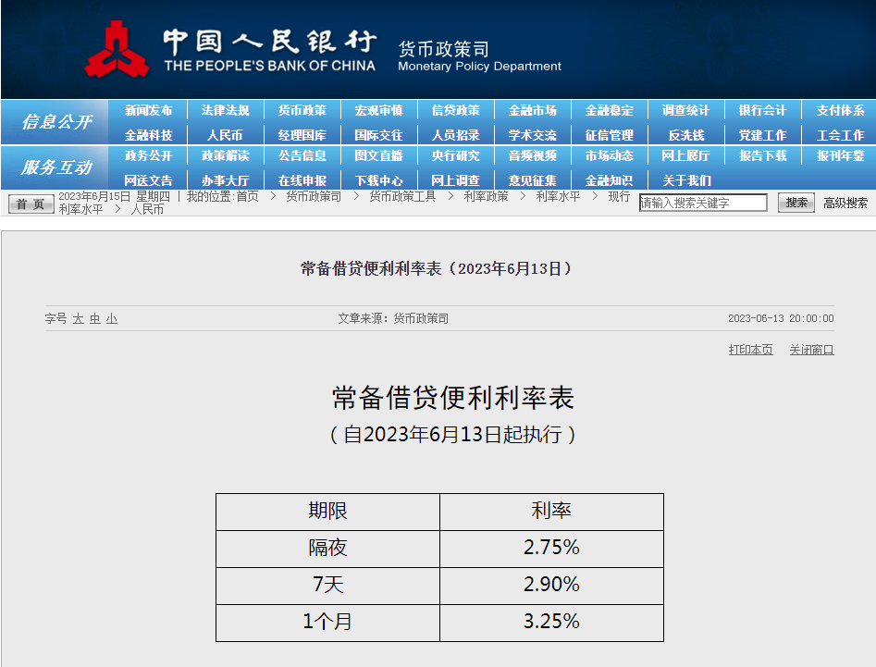
Task: Open 经理国库 navigation item
Action: point(302,135)
